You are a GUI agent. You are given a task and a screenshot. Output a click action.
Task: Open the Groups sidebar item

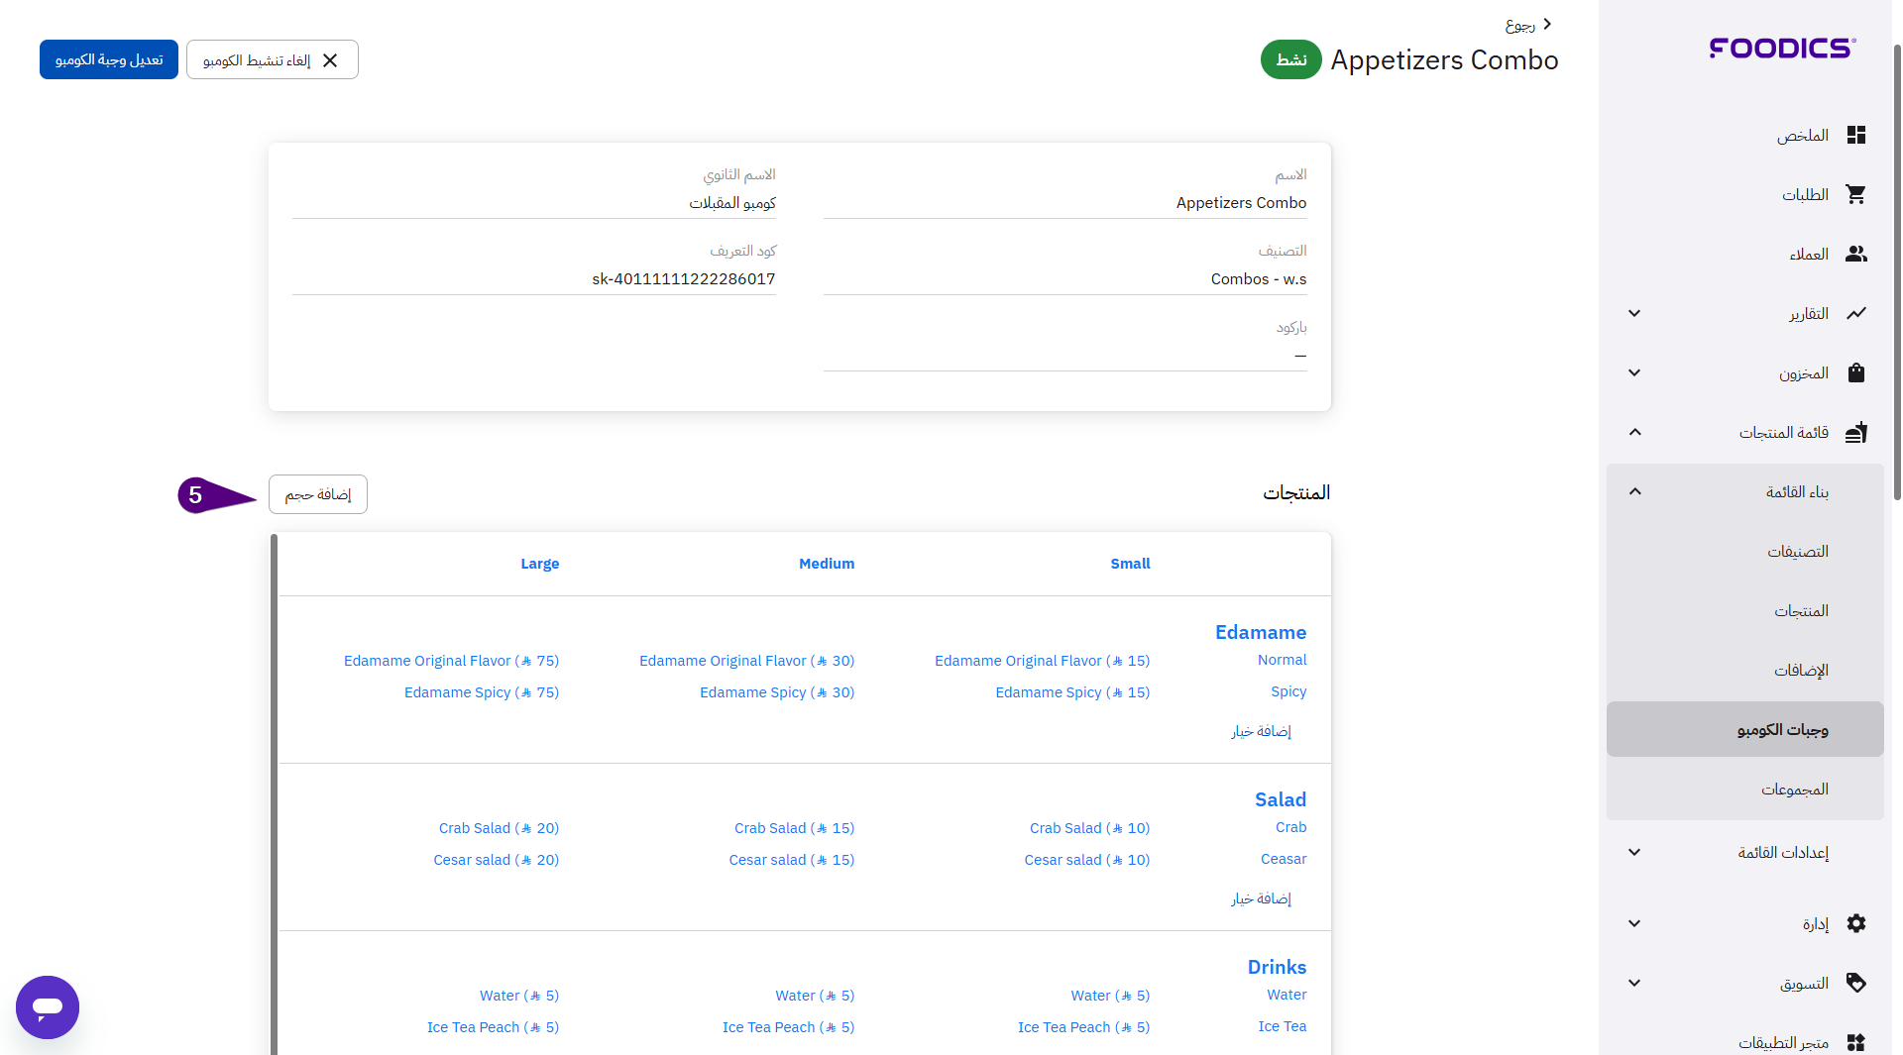[x=1794, y=790]
